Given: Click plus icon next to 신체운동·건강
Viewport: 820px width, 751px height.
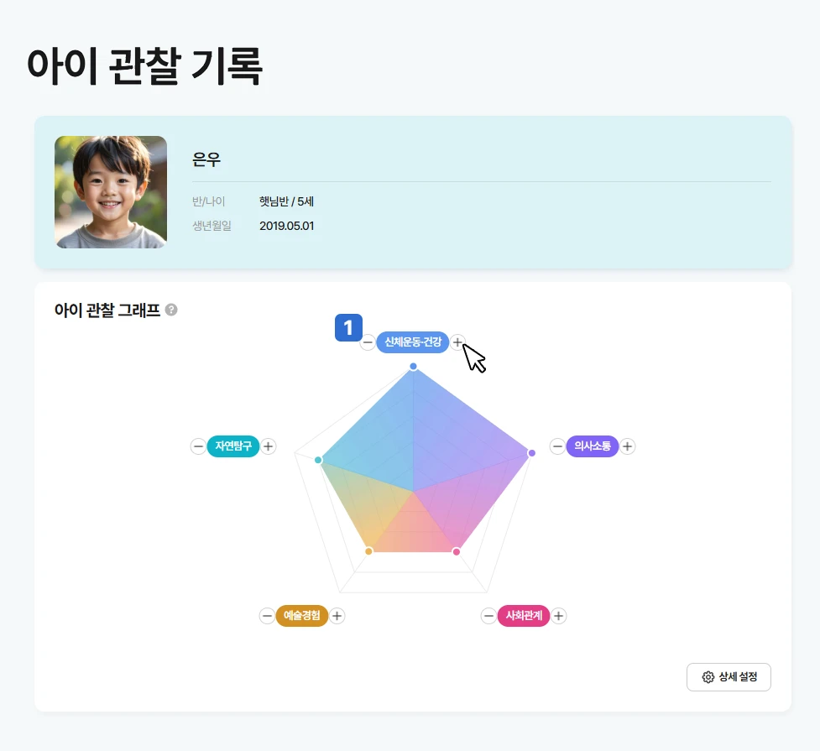Looking at the screenshot, I should [457, 342].
